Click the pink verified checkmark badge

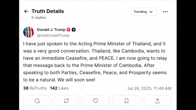(69, 30)
